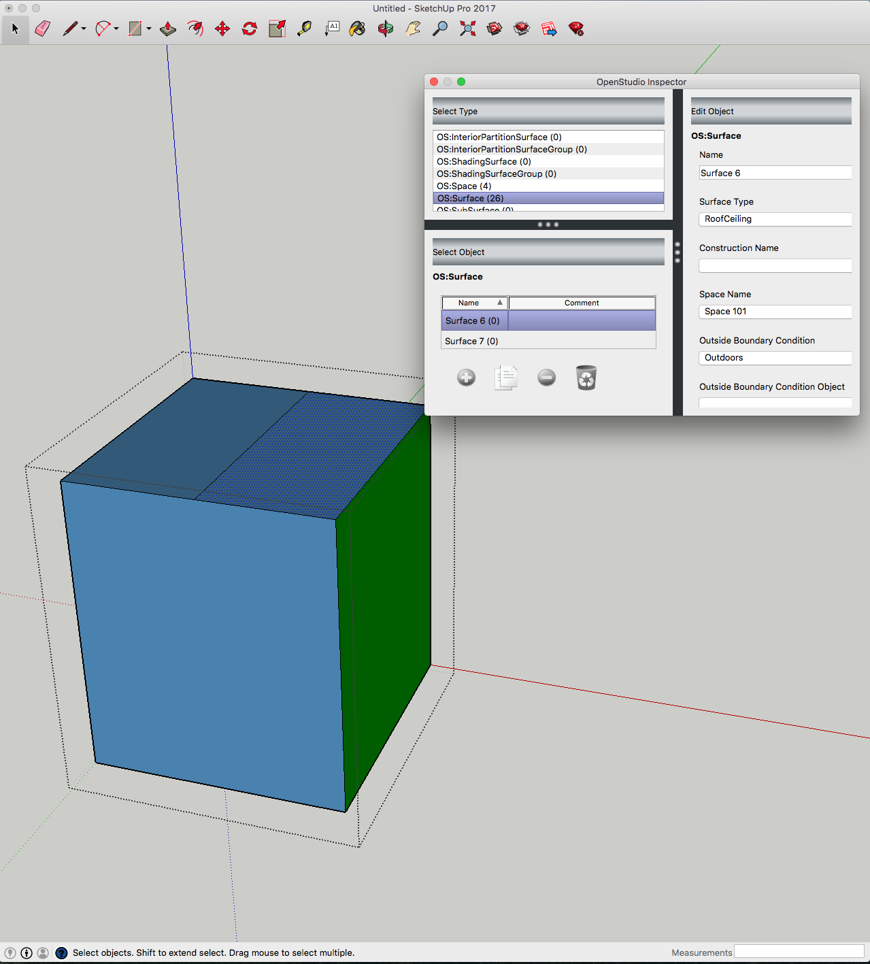The height and width of the screenshot is (964, 870).
Task: Activate the Line drawing tool
Action: coord(69,29)
